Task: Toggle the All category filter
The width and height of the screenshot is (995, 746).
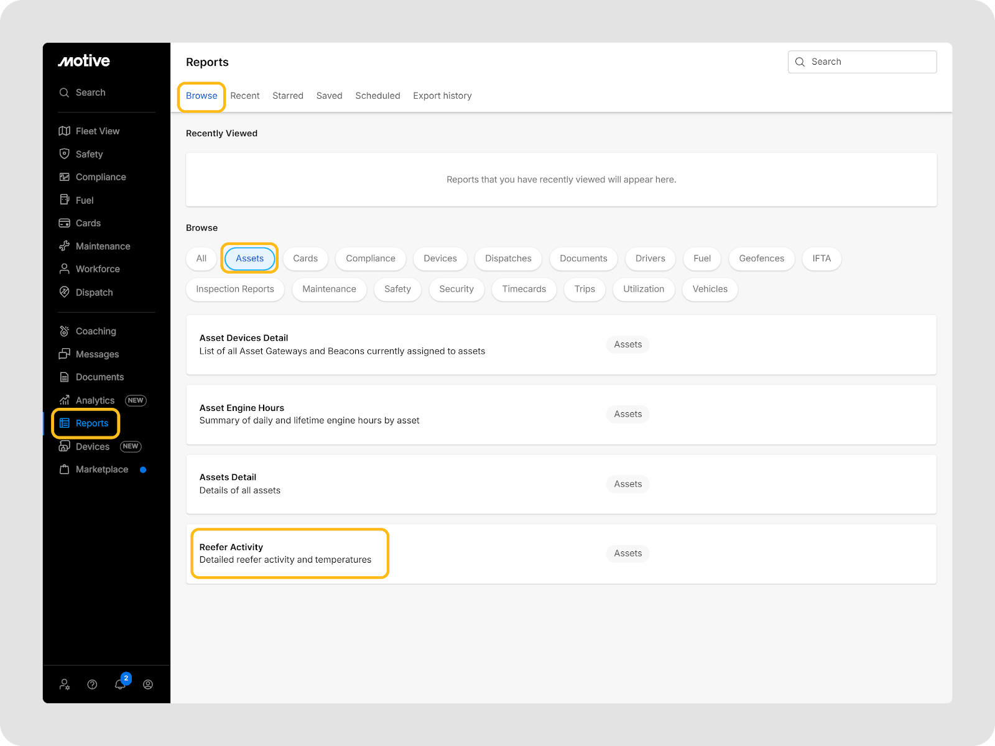Action: click(201, 259)
